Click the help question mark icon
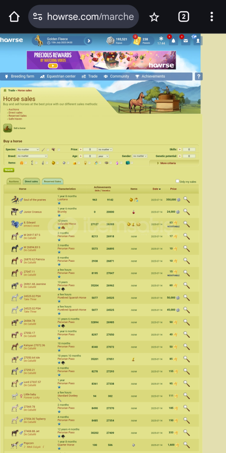This screenshot has width=226, height=453. (x=199, y=77)
